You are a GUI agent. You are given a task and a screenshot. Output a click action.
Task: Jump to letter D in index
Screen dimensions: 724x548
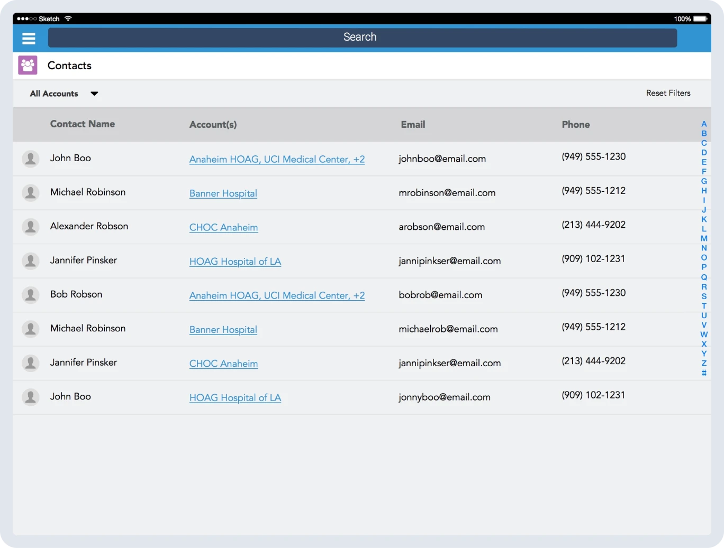[x=704, y=152]
